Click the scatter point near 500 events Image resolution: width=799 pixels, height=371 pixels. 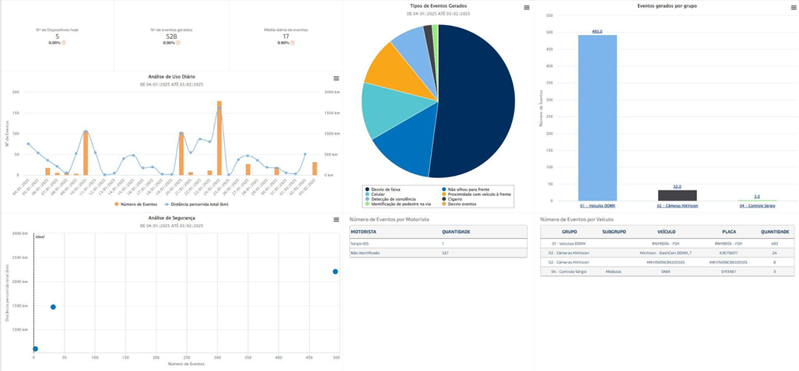coord(335,271)
